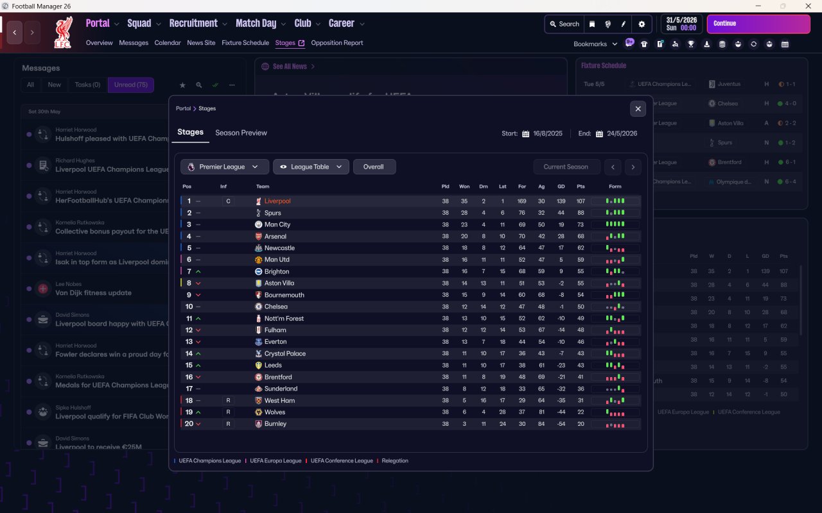Sort table by the Pts column header
822x513 pixels.
(x=581, y=187)
